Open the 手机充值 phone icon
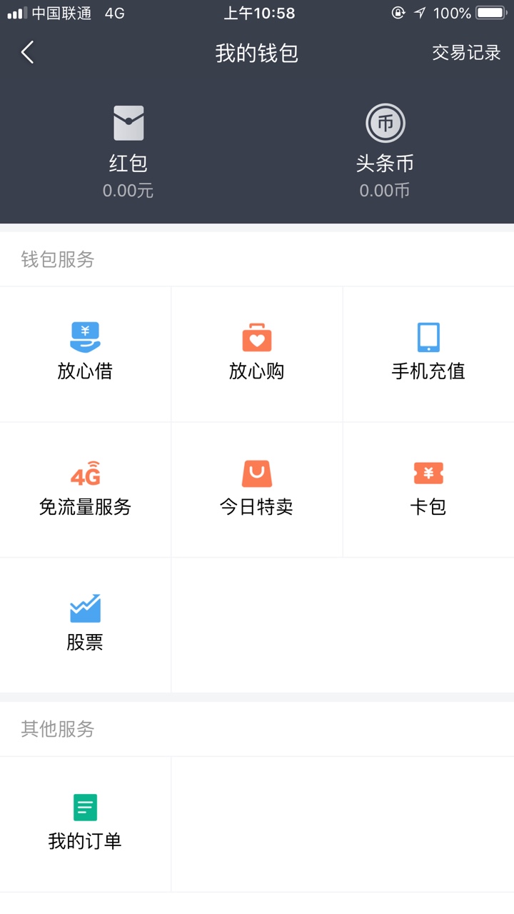 [x=428, y=337]
